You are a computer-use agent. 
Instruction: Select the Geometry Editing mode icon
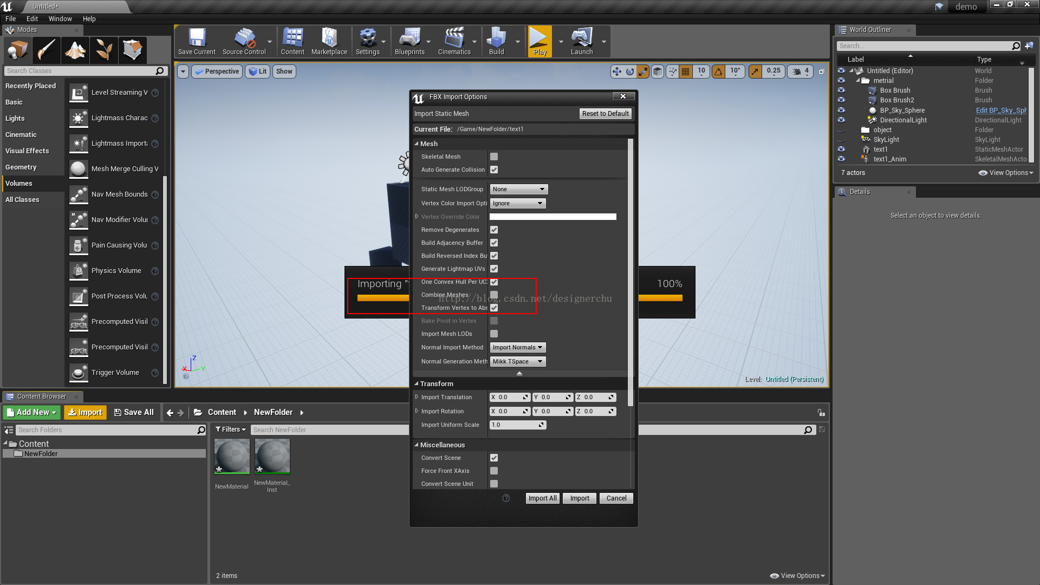[132, 50]
